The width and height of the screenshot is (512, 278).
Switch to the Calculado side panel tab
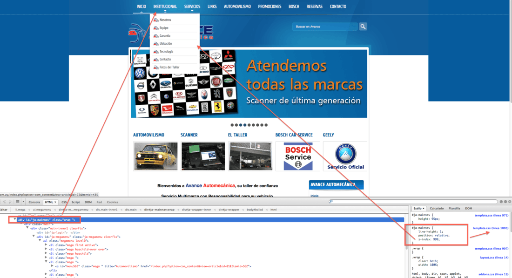[x=437, y=209]
